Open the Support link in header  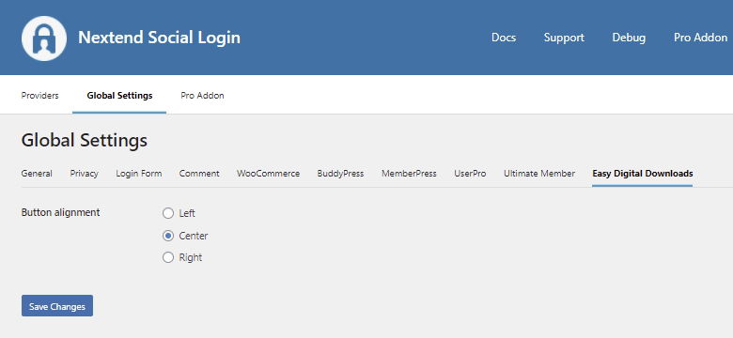point(564,38)
